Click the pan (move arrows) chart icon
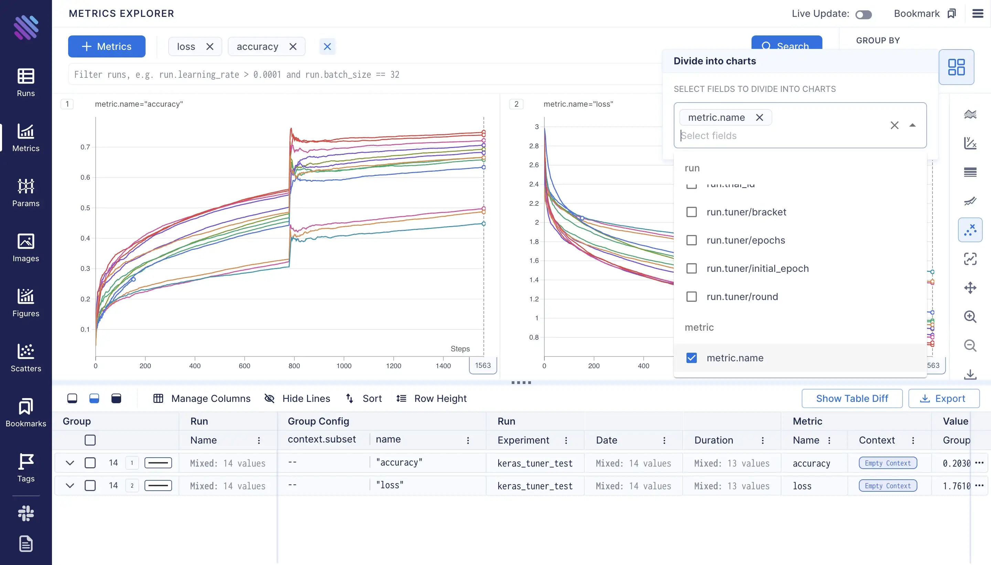 [x=970, y=288]
